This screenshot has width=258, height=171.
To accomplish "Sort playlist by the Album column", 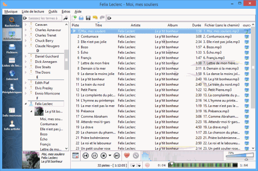I will (173, 25).
